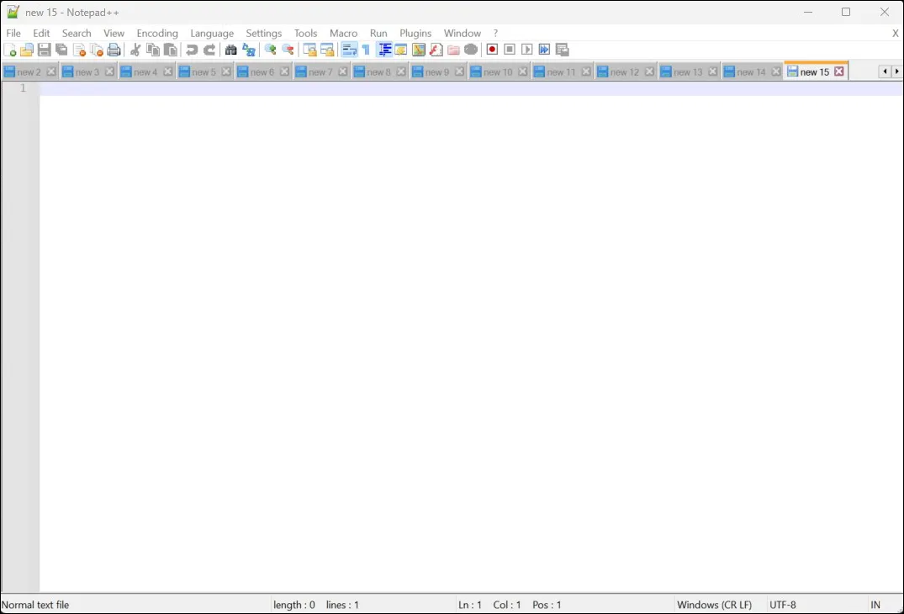Click the New file toolbar icon
Image resolution: width=904 pixels, height=614 pixels.
(10, 50)
